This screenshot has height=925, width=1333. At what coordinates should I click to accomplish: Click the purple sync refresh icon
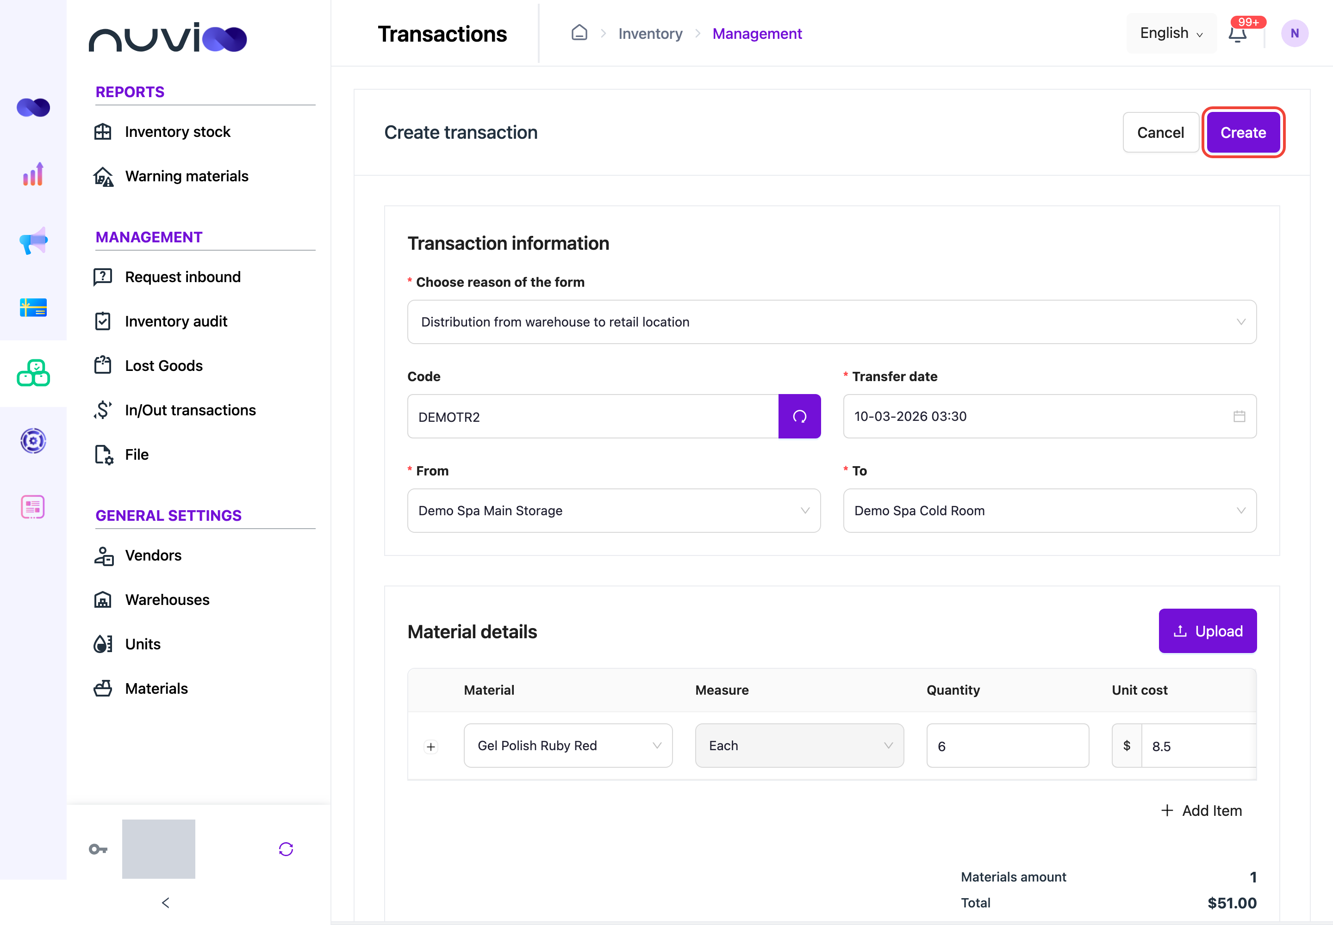point(286,849)
